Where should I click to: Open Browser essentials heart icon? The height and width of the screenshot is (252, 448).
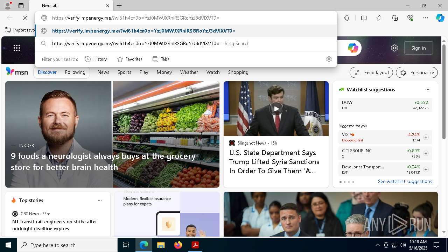410,18
